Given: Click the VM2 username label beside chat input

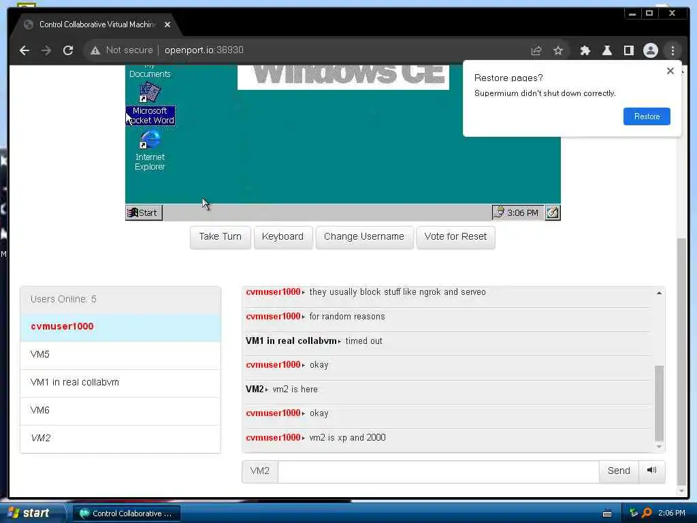Looking at the screenshot, I should coord(260,471).
